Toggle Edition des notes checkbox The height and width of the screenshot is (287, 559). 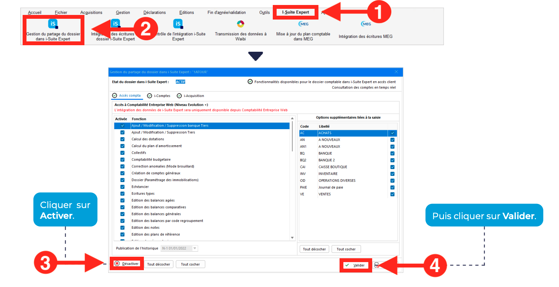tap(122, 228)
